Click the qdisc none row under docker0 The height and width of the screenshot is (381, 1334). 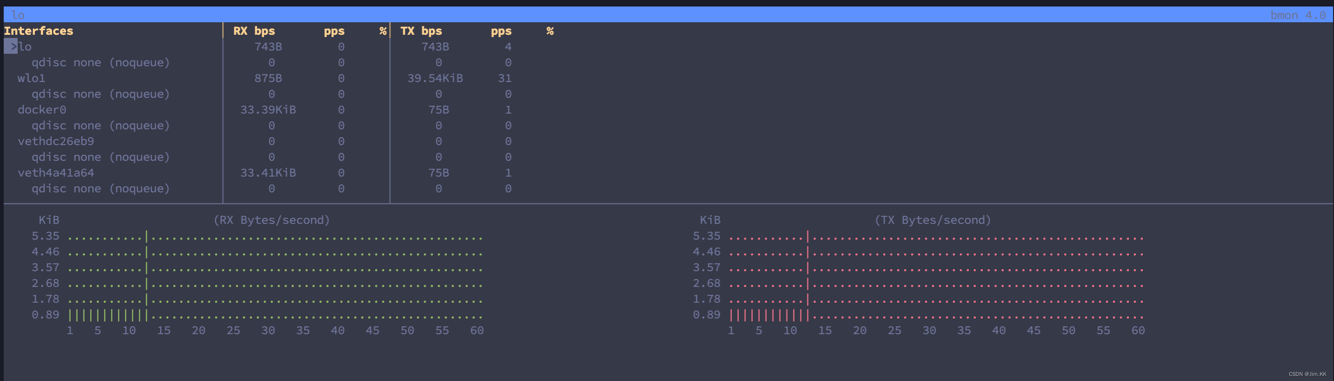click(101, 126)
